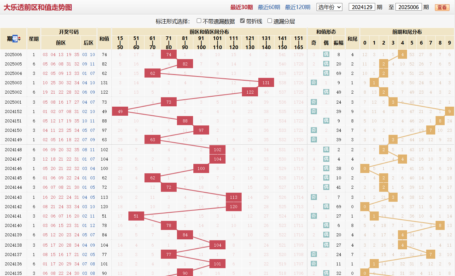Click the 前区 sub-header
This screenshot has height=276, width=455.
(61, 43)
